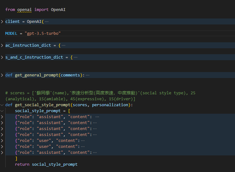Click the ellipsis after ac_instruction_dict = {
This screenshot has width=235, height=172.
(64, 45)
